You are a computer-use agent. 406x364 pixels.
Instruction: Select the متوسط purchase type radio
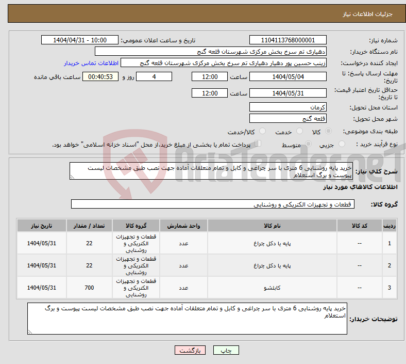coord(309,144)
